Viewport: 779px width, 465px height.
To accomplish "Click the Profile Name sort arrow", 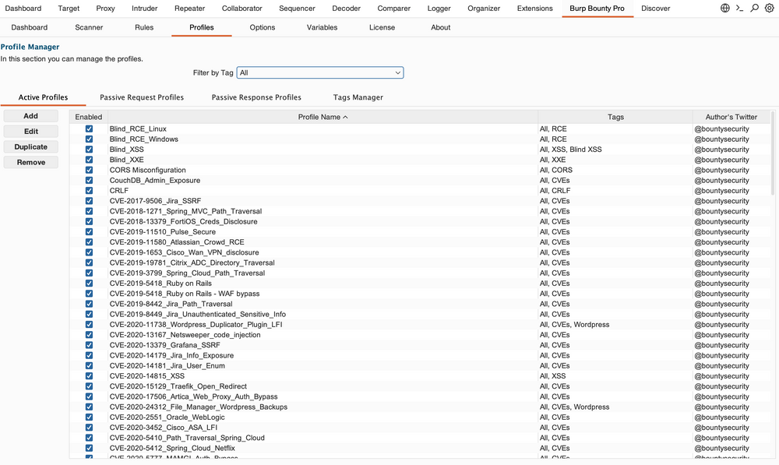I will [345, 117].
